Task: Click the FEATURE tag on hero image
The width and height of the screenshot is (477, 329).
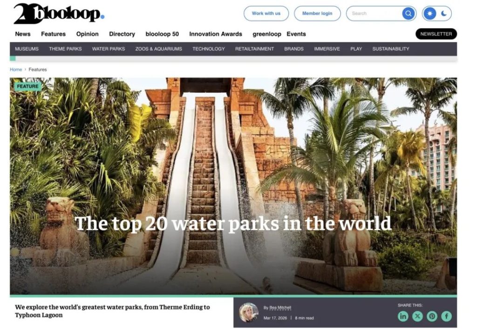Action: pyautogui.click(x=27, y=86)
